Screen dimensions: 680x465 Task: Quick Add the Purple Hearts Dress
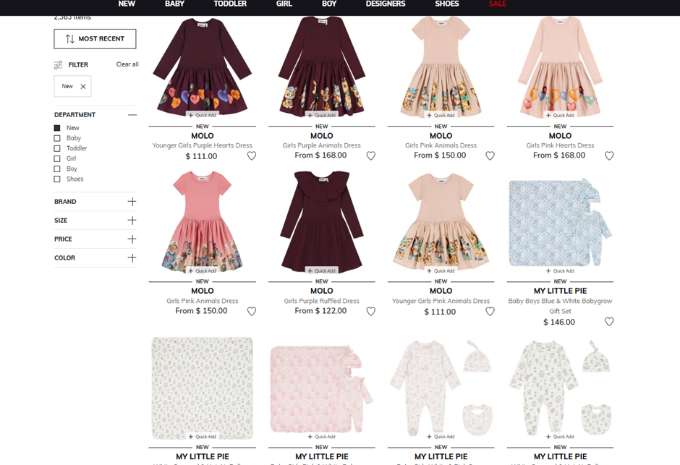(203, 115)
